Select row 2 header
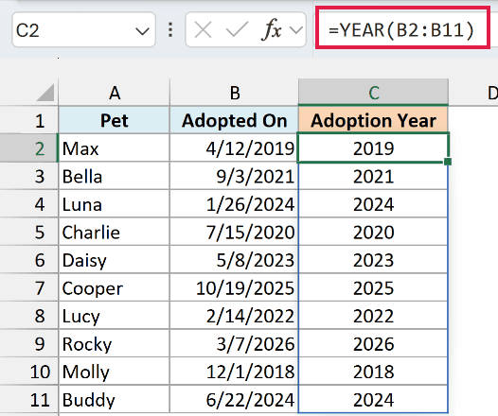Viewport: 498px width, 416px height. 29,148
